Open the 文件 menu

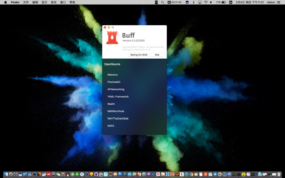pyautogui.click(x=26, y=2)
